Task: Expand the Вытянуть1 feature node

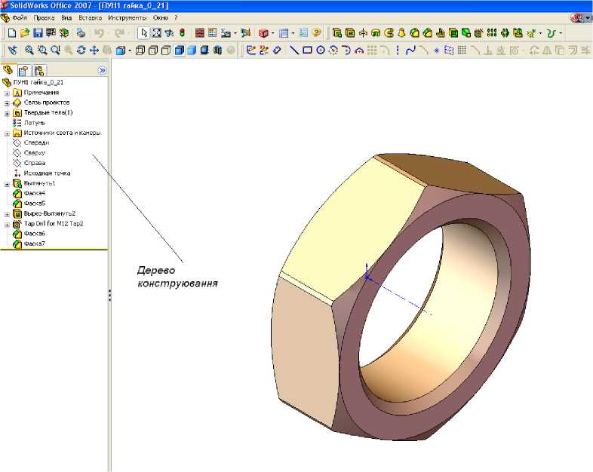Action: pos(7,184)
